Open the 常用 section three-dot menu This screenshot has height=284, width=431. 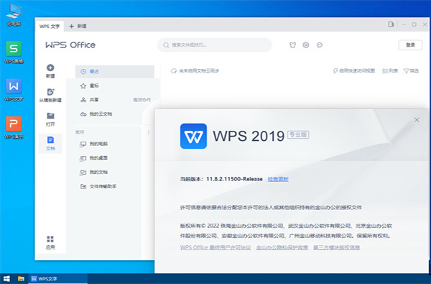click(149, 132)
